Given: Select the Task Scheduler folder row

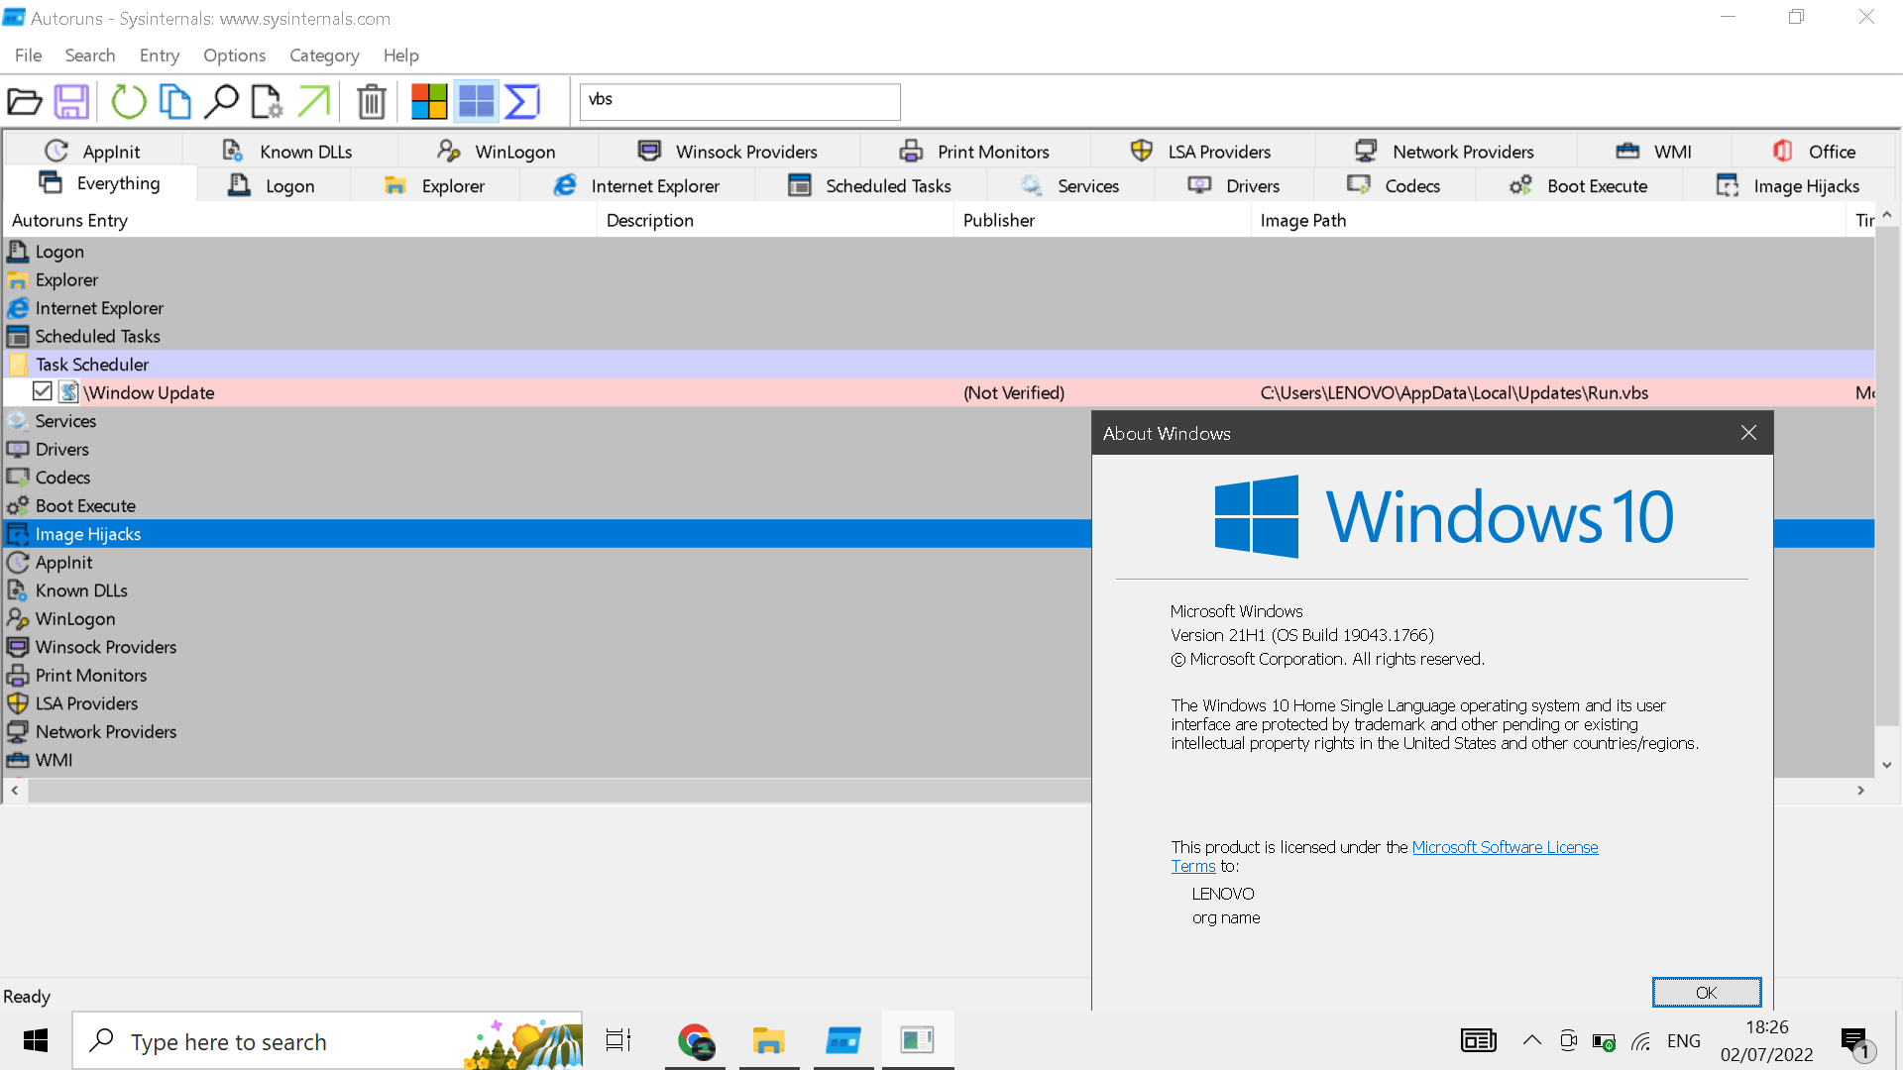Looking at the screenshot, I should [x=92, y=365].
